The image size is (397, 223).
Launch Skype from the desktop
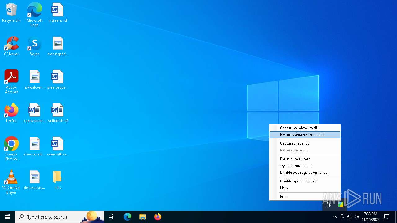tap(34, 46)
